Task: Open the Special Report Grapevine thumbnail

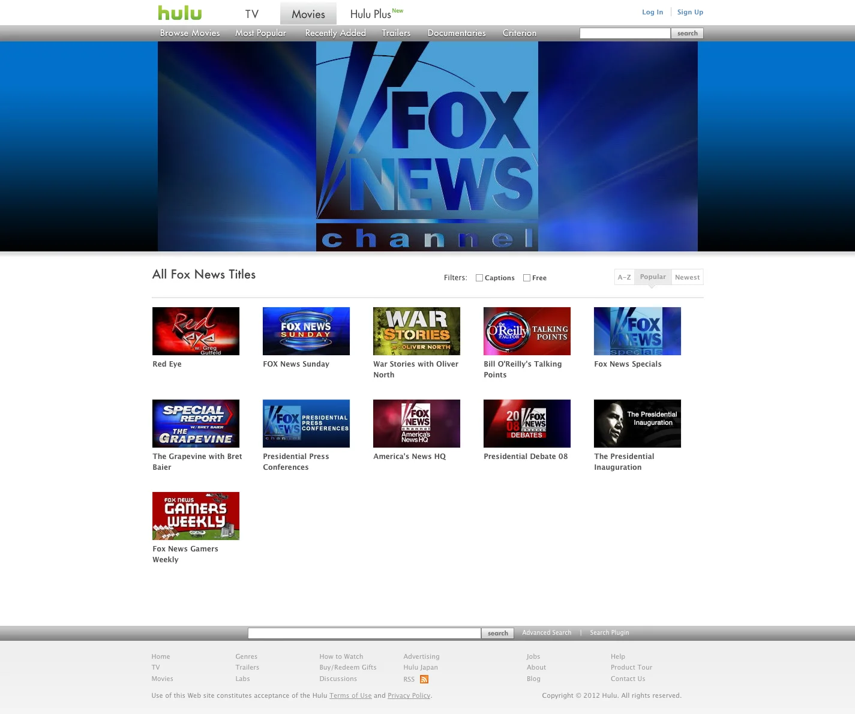Action: 196,424
